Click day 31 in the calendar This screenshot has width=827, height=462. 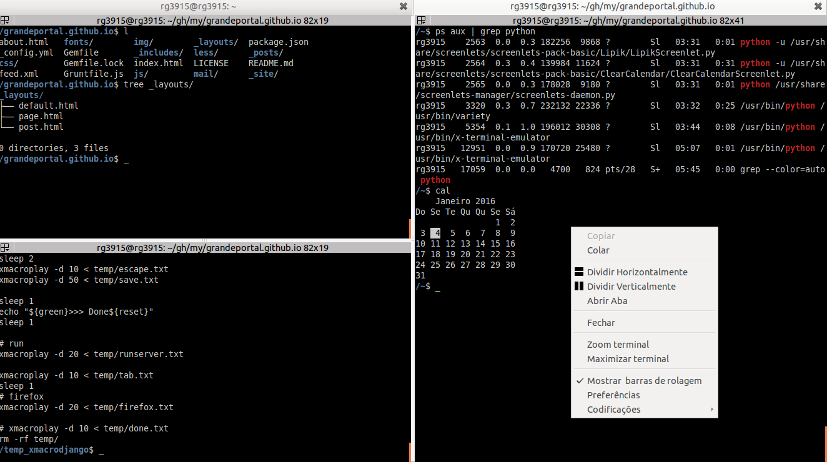[x=420, y=276]
